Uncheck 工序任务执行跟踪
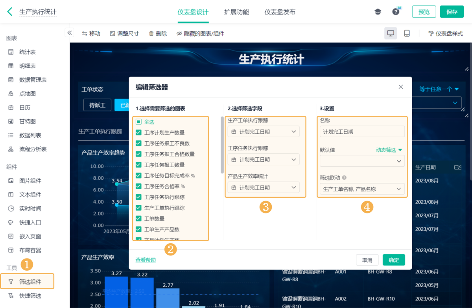Viewport: 472px width, 308px height. [138, 197]
